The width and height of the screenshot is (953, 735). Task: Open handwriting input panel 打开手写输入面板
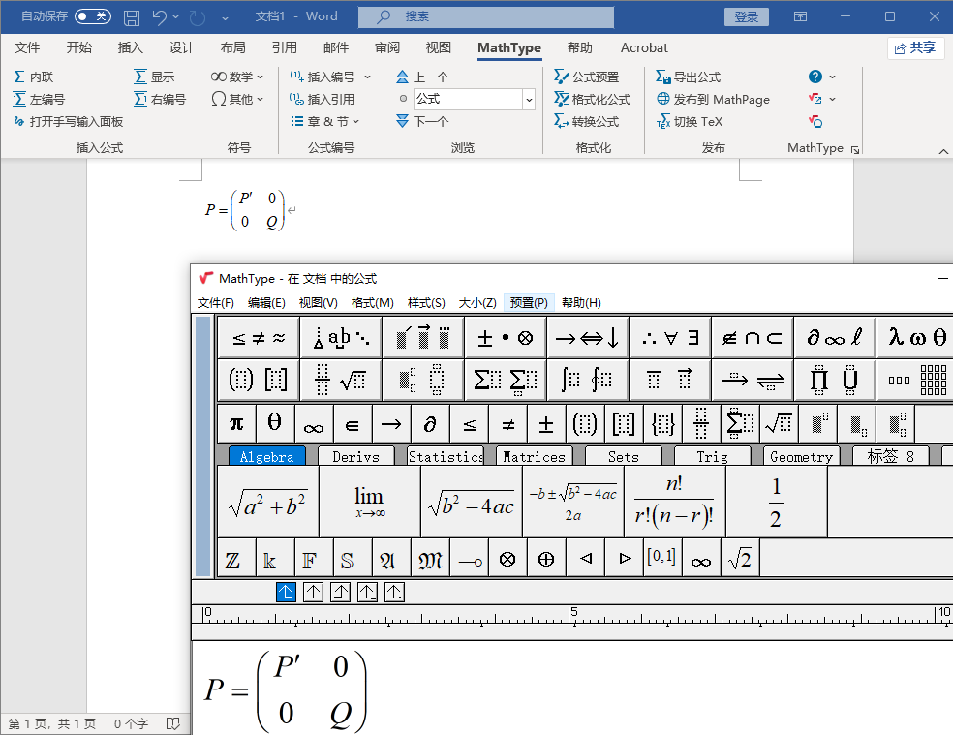point(68,122)
